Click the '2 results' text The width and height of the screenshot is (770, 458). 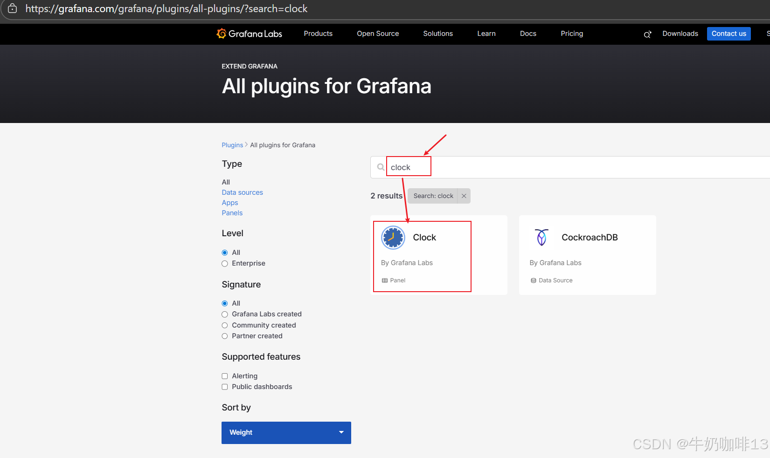(386, 196)
